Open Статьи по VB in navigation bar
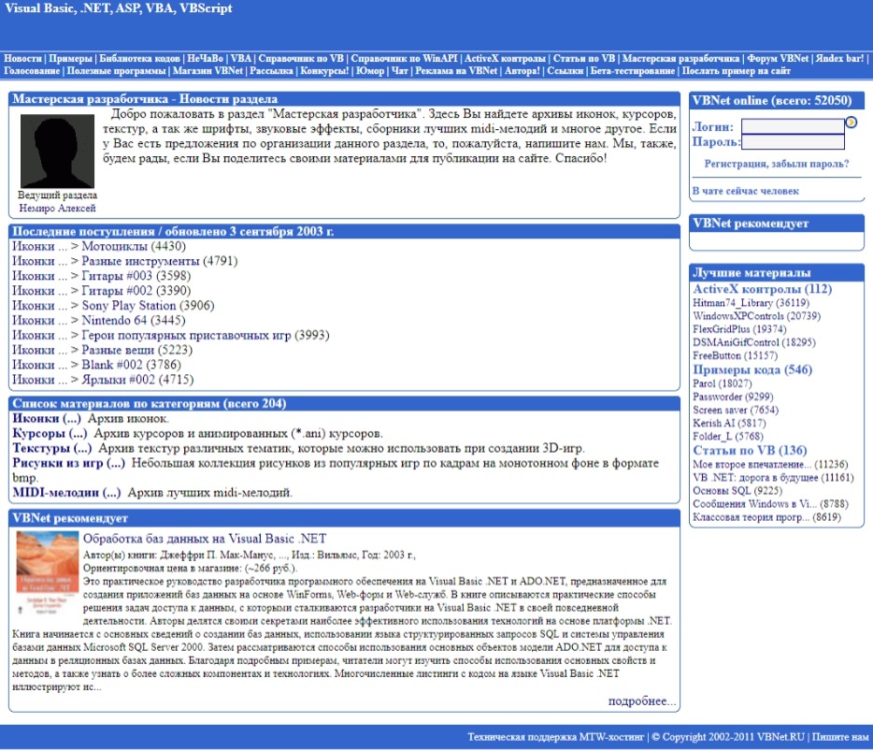The height and width of the screenshot is (751, 873). tap(584, 59)
